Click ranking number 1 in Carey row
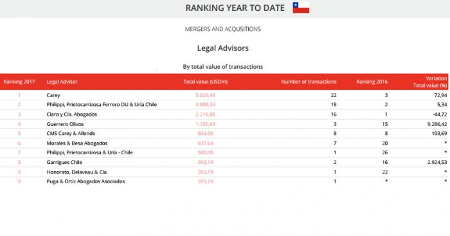Image resolution: width=450 pixels, height=236 pixels. [x=19, y=95]
